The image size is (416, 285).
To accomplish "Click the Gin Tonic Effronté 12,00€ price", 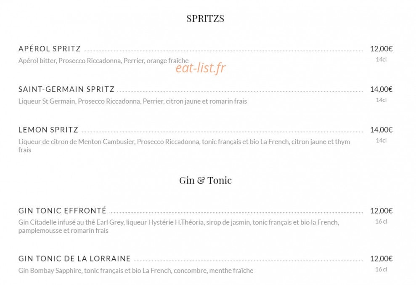I will tap(381, 210).
